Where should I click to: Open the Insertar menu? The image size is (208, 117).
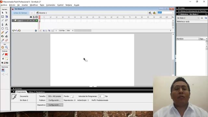[x=25, y=5]
